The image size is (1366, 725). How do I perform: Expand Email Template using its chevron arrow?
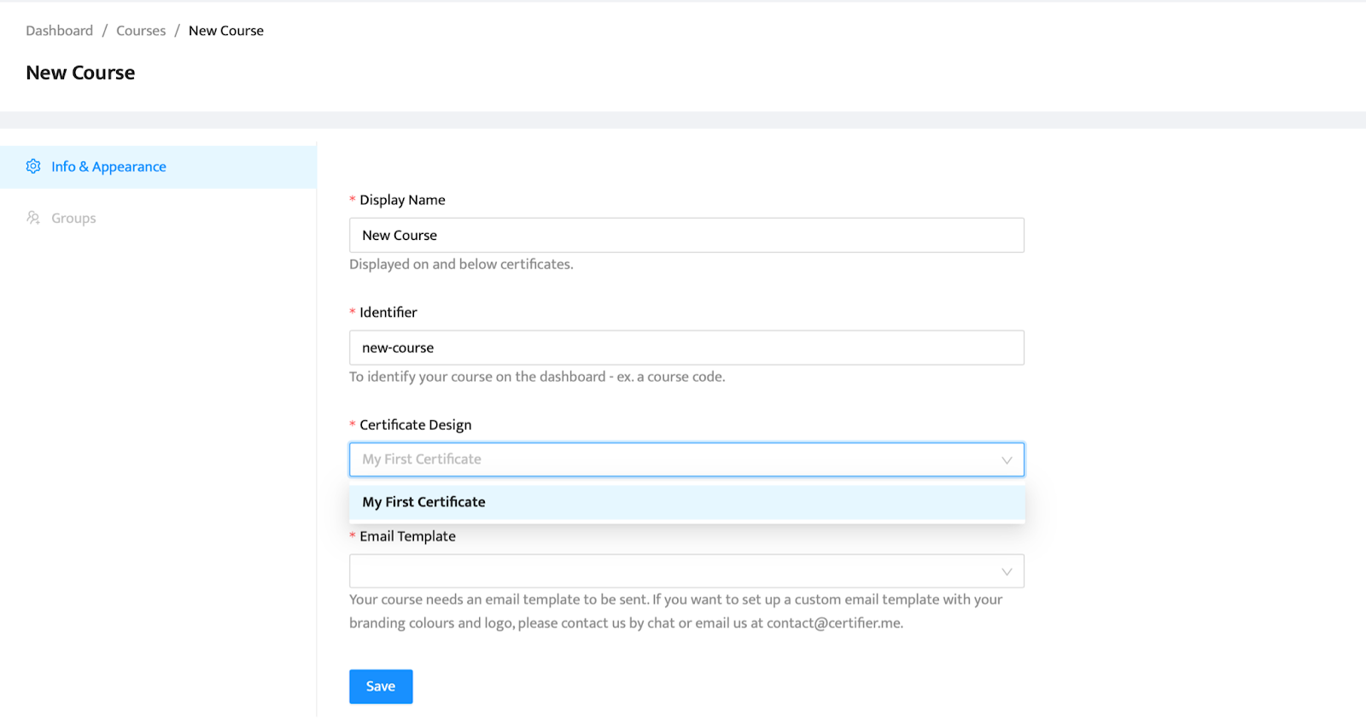click(1007, 572)
